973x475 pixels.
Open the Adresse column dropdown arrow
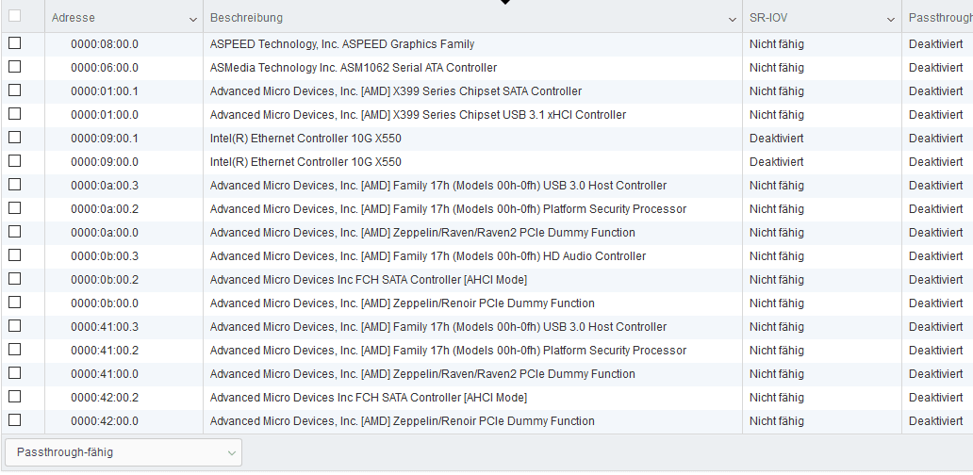pos(193,19)
